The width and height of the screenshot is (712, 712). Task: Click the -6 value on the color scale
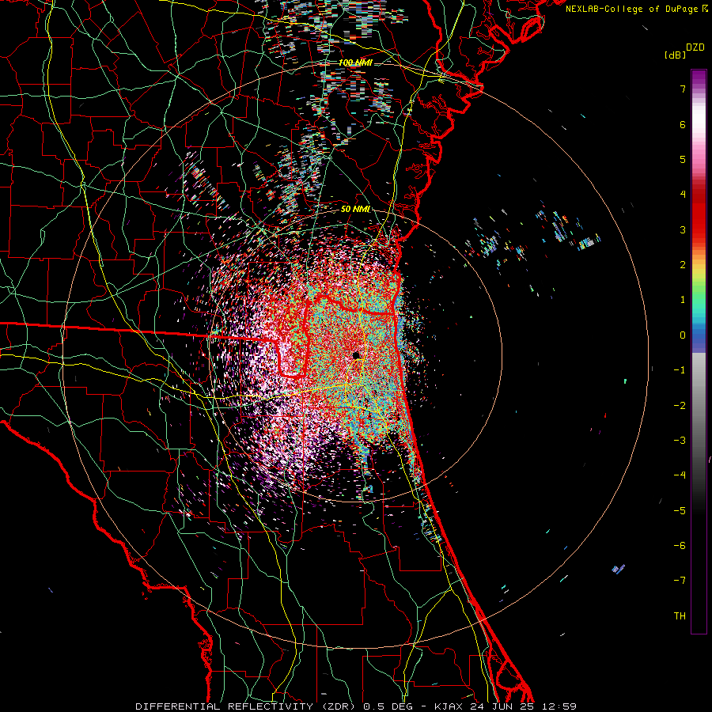click(680, 546)
